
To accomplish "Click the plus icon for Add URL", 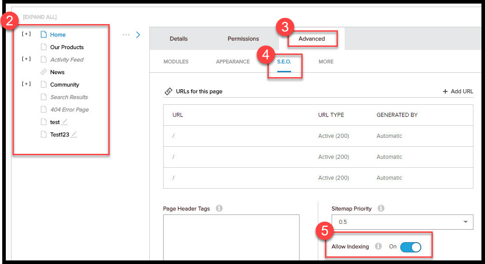I will (x=445, y=91).
